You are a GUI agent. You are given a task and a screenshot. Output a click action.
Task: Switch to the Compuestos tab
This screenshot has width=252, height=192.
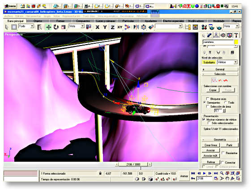[83, 21]
